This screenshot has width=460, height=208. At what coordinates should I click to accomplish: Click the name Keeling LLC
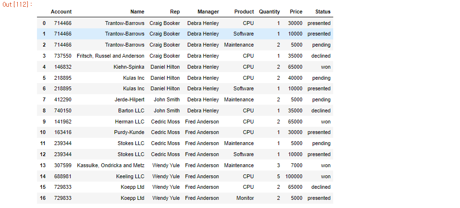point(130,176)
